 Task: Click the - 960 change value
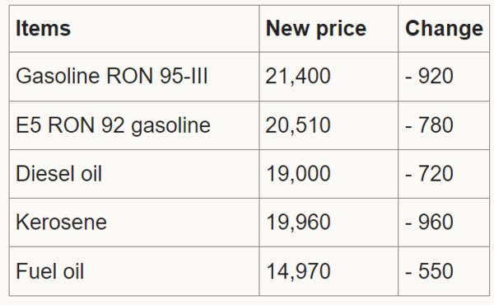(429, 222)
